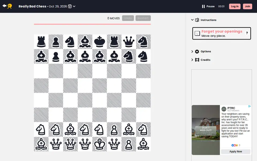
Task: Click the Log in button
Action: (235, 6)
